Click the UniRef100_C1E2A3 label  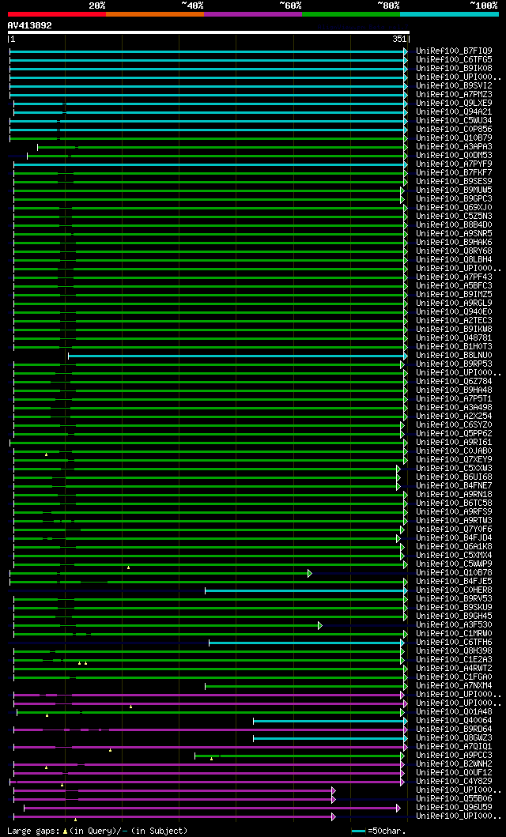pyautogui.click(x=455, y=659)
